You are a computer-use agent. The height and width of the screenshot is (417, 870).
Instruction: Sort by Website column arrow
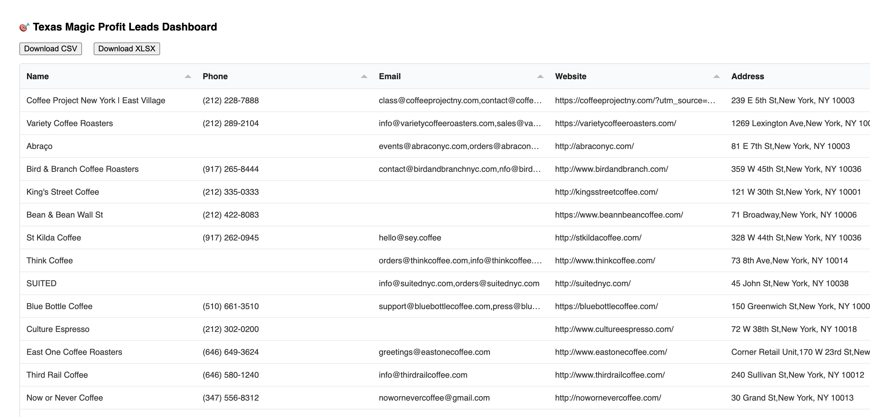pos(717,77)
